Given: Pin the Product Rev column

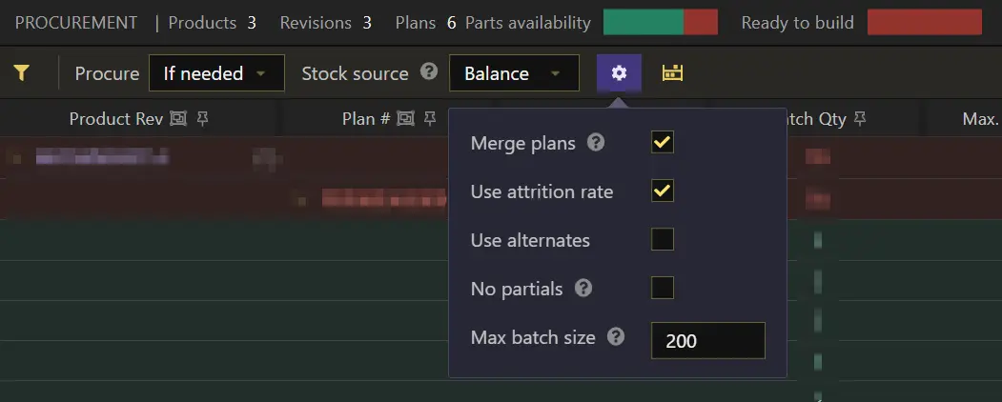Looking at the screenshot, I should click(x=202, y=119).
